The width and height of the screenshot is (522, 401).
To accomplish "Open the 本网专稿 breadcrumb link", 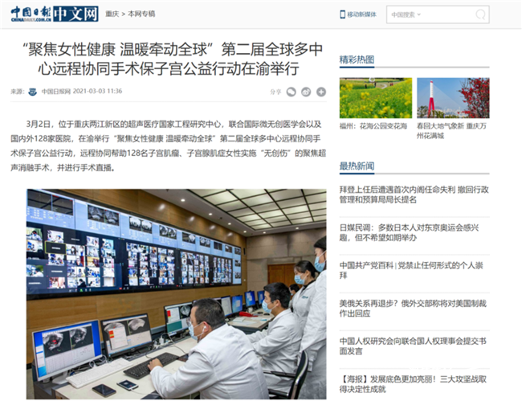I will (141, 14).
